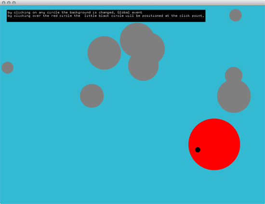Click the large red circle
The image size is (265, 204).
pyautogui.click(x=214, y=144)
